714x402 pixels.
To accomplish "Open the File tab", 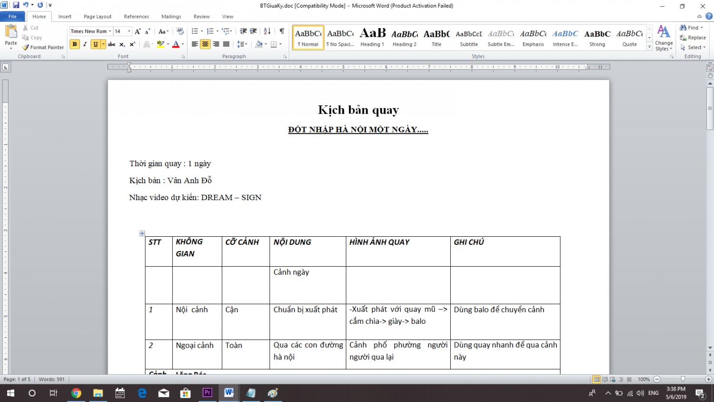I will pos(12,16).
